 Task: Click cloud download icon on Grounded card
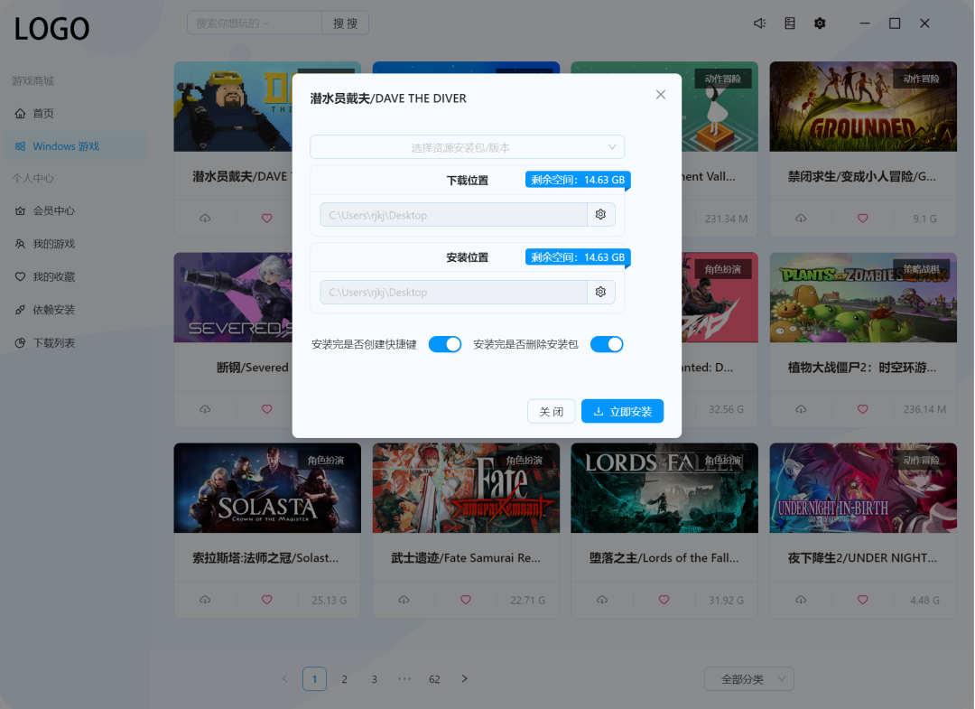click(x=801, y=219)
